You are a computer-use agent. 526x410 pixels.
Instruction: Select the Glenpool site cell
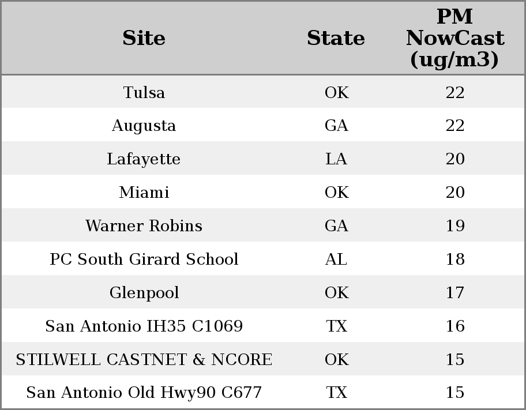pos(144,292)
